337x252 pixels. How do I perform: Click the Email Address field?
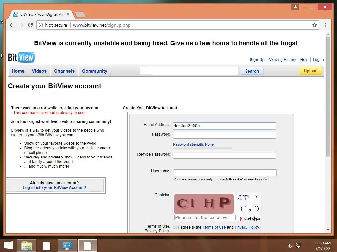point(224,126)
